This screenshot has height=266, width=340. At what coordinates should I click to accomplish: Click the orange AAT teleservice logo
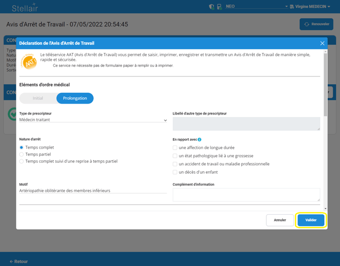click(29, 62)
